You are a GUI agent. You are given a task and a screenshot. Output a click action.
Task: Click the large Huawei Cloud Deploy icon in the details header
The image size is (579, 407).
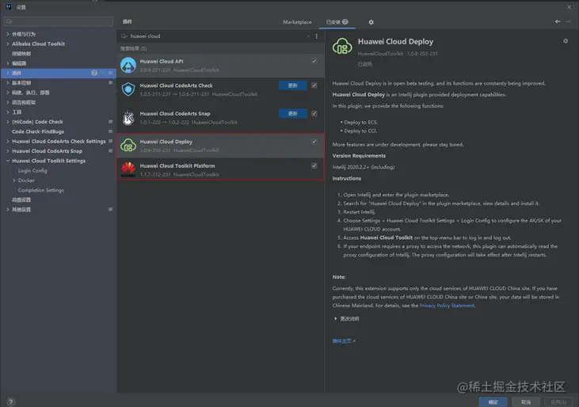342,46
